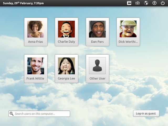The width and height of the screenshot is (168, 126).
Task: Select Anna Frias's profile photo
Action: tap(36, 29)
